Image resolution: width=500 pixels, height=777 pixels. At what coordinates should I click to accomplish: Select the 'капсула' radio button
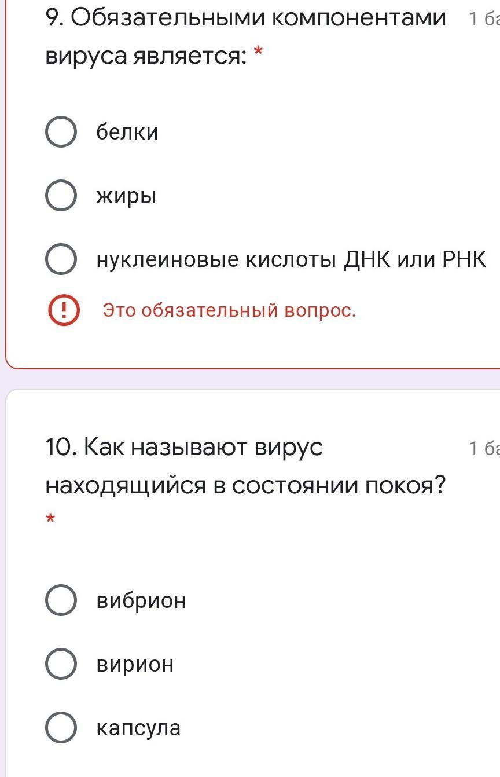(x=61, y=727)
